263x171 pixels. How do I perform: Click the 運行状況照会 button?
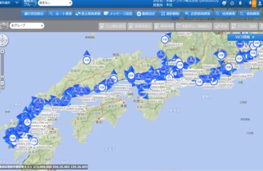pos(34,14)
